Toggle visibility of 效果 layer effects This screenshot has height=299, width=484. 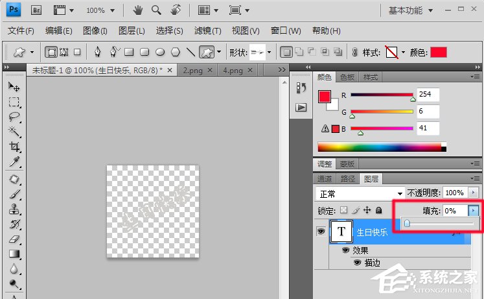(x=345, y=250)
